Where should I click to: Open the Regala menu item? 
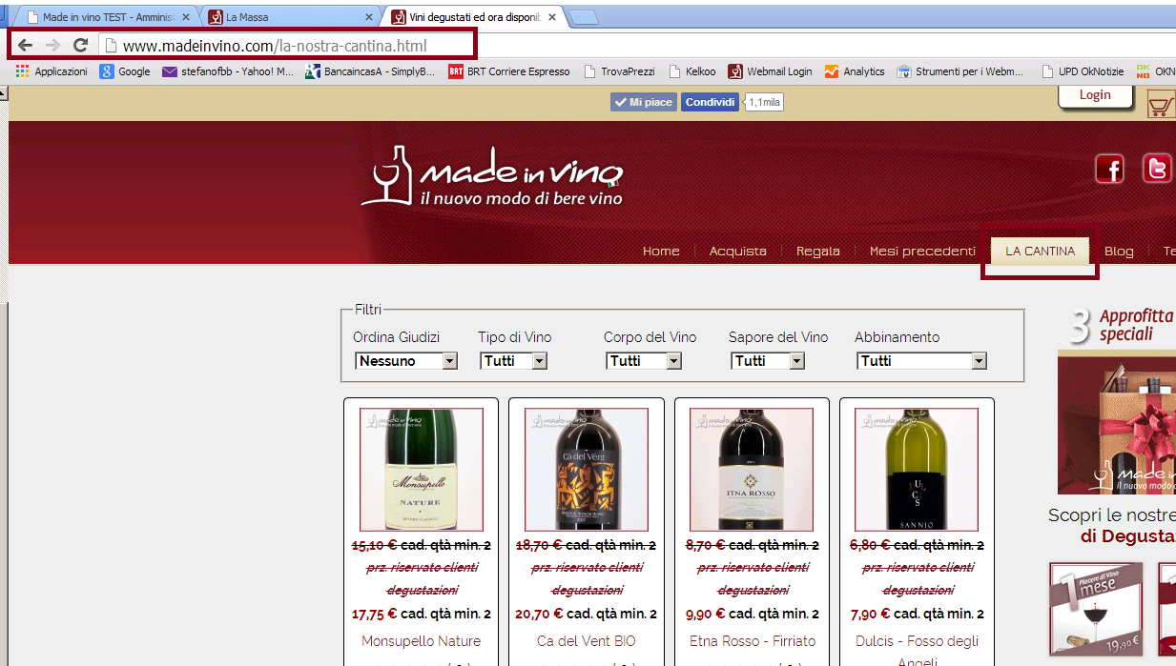coord(818,252)
